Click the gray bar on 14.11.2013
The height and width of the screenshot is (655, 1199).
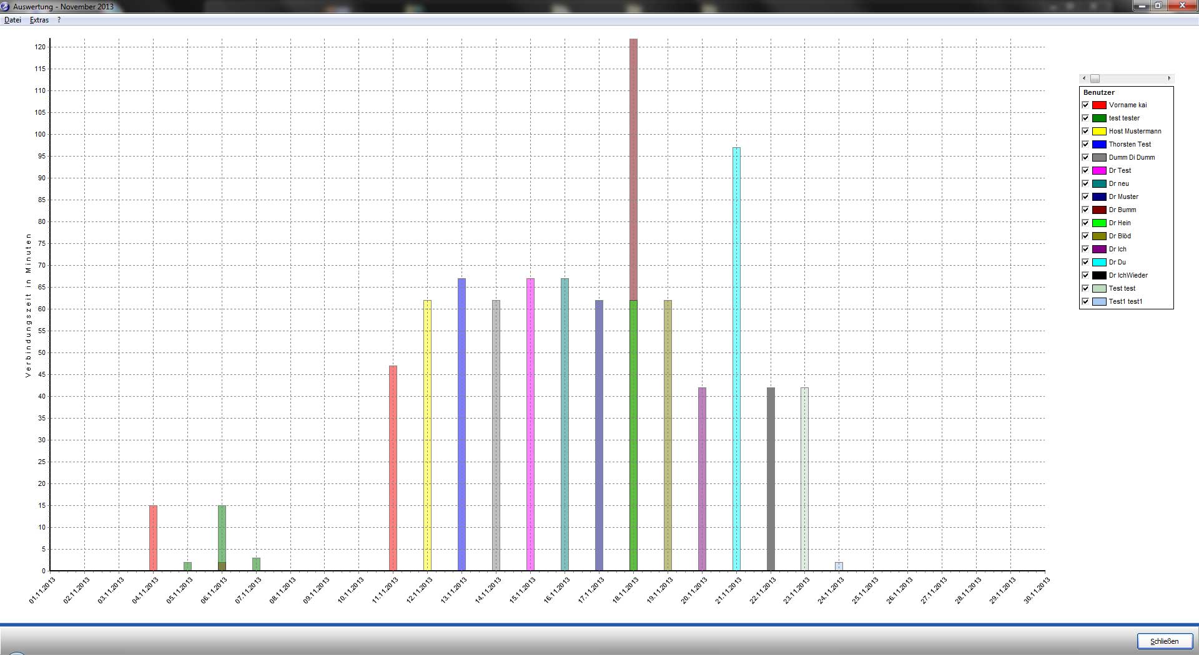pyautogui.click(x=496, y=435)
